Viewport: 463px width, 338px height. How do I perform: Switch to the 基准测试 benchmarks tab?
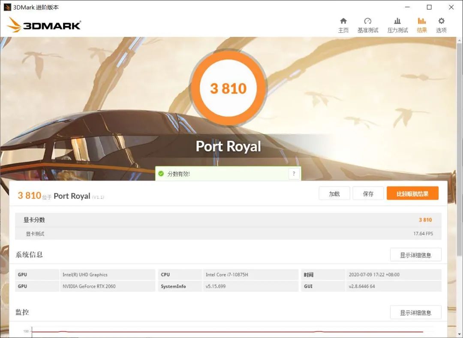368,25
